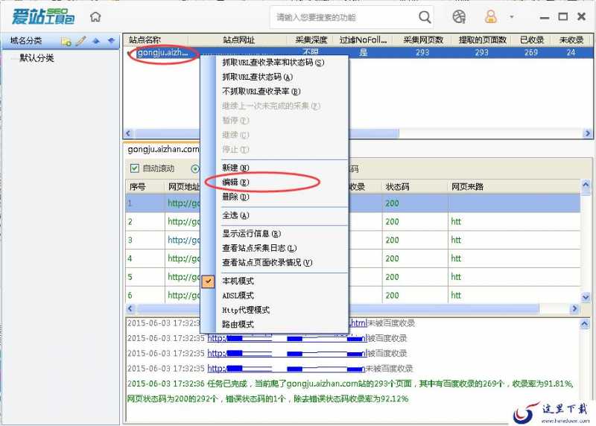This screenshot has height=426, width=596.
Task: Select URL row number 3
Action: (352, 240)
